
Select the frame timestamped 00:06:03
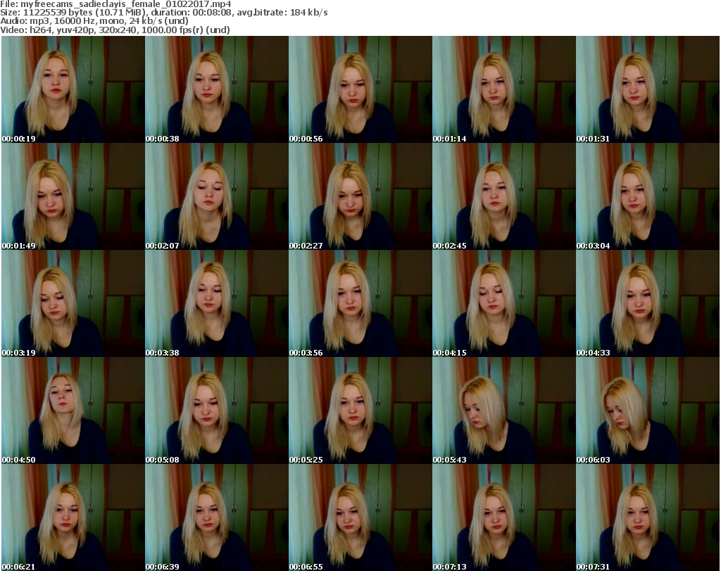click(x=648, y=410)
